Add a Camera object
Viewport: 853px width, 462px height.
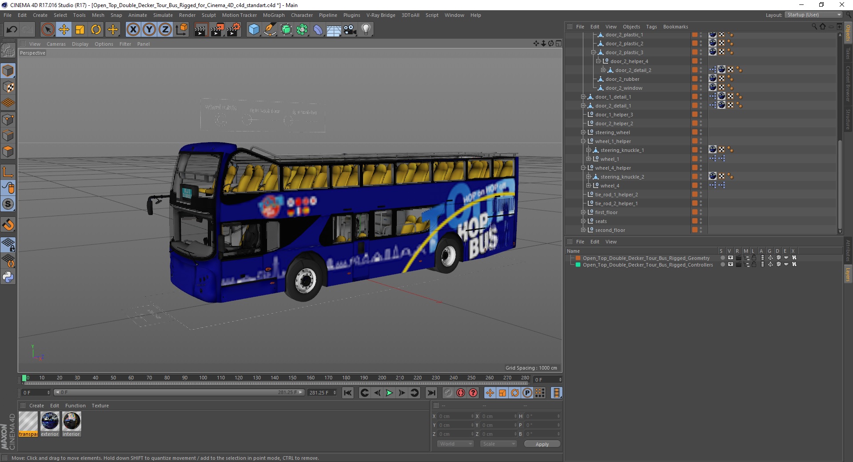tap(350, 30)
